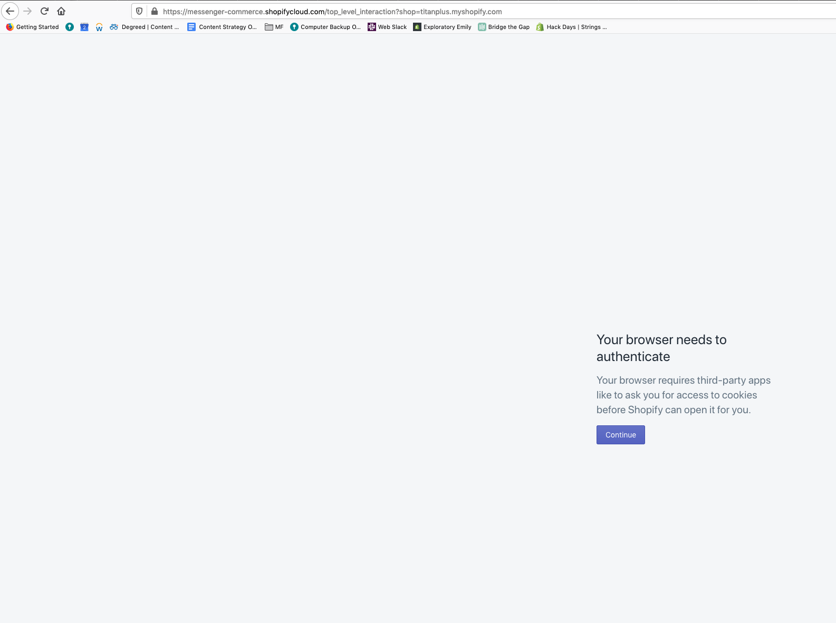Open the blue calendar bookmark icon
Viewport: 836px width, 623px height.
[x=84, y=27]
